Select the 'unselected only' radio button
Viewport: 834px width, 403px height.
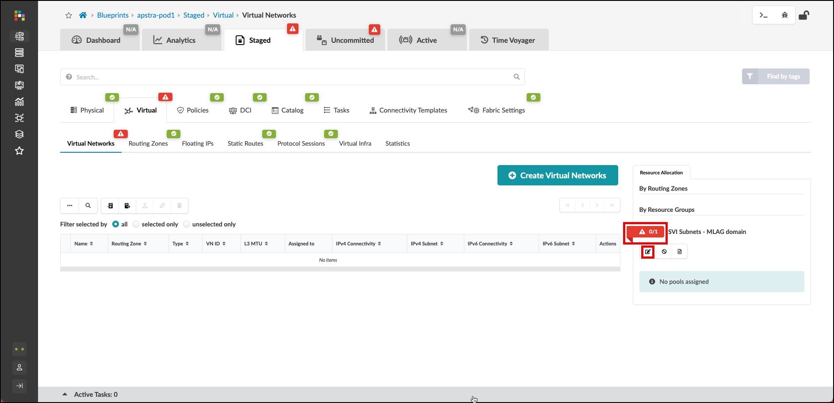[187, 224]
